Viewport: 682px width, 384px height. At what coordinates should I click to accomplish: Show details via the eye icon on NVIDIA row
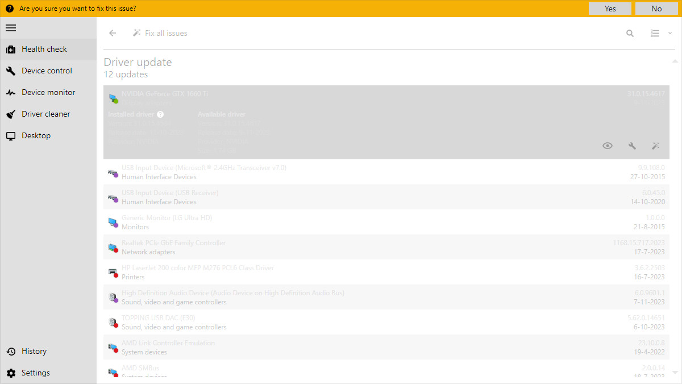[x=607, y=146]
